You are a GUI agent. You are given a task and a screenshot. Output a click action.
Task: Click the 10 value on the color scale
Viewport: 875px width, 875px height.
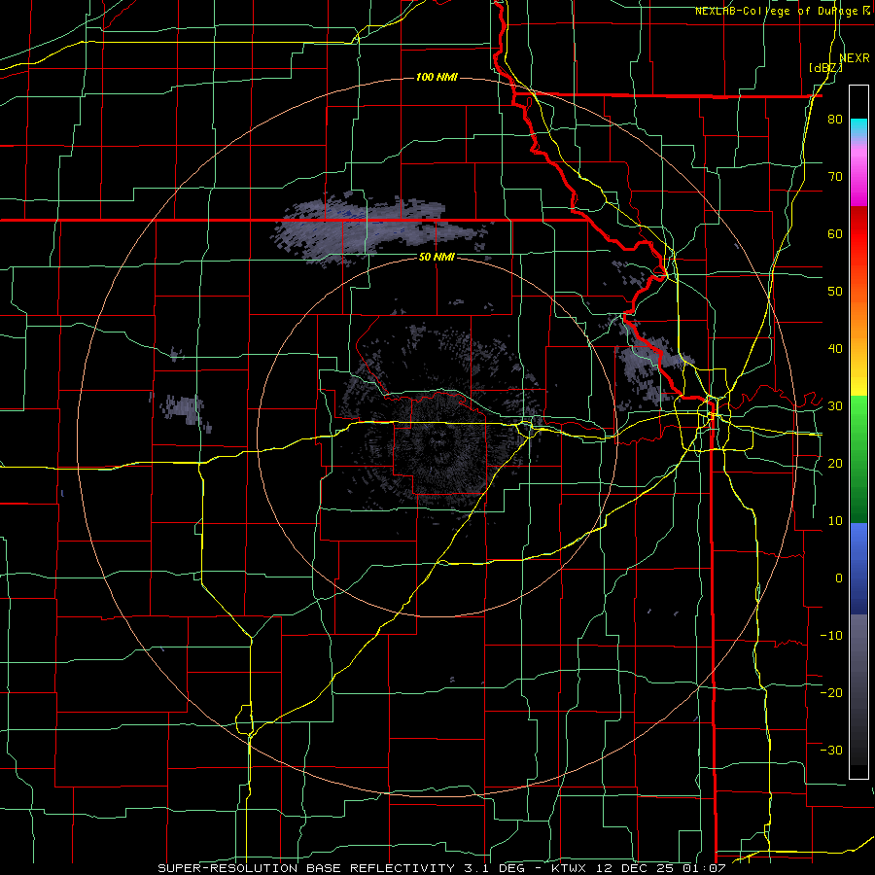click(x=835, y=521)
